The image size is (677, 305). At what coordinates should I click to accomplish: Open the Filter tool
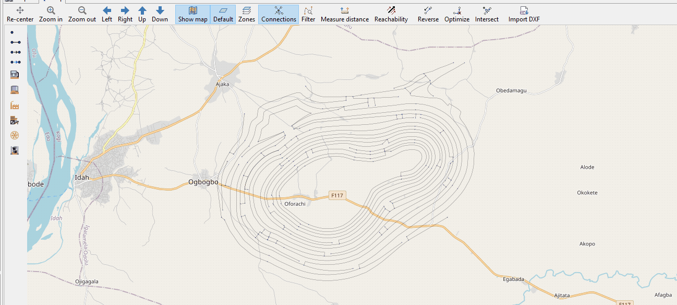308,15
